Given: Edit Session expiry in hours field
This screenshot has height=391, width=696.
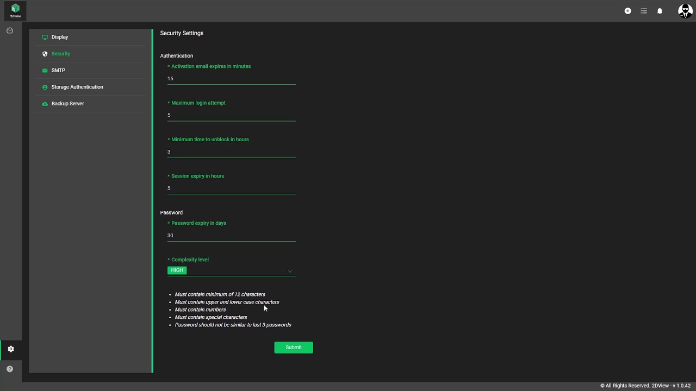Looking at the screenshot, I should pos(232,188).
